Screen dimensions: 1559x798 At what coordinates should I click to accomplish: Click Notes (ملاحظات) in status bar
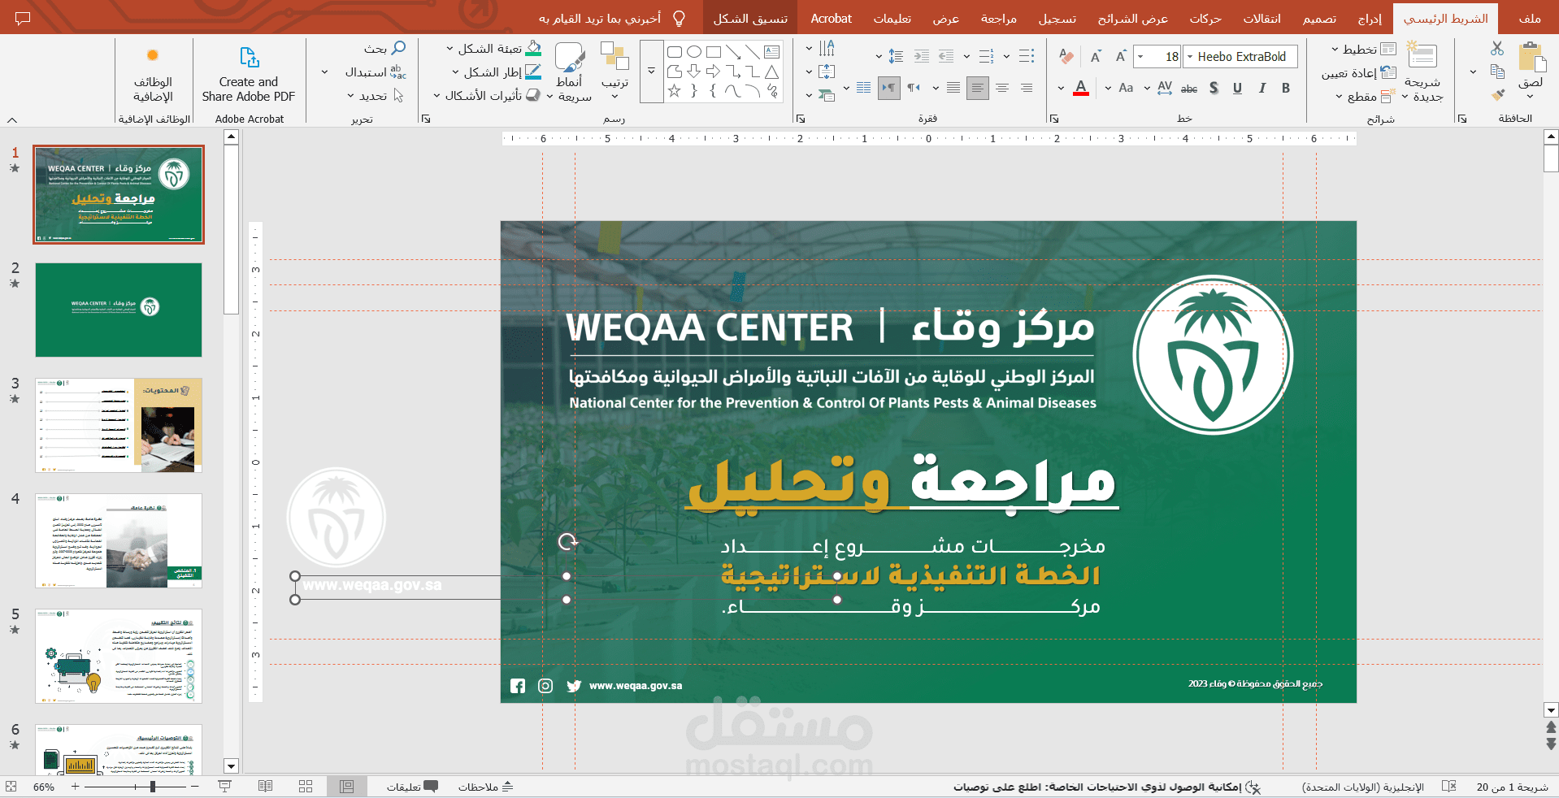485,787
